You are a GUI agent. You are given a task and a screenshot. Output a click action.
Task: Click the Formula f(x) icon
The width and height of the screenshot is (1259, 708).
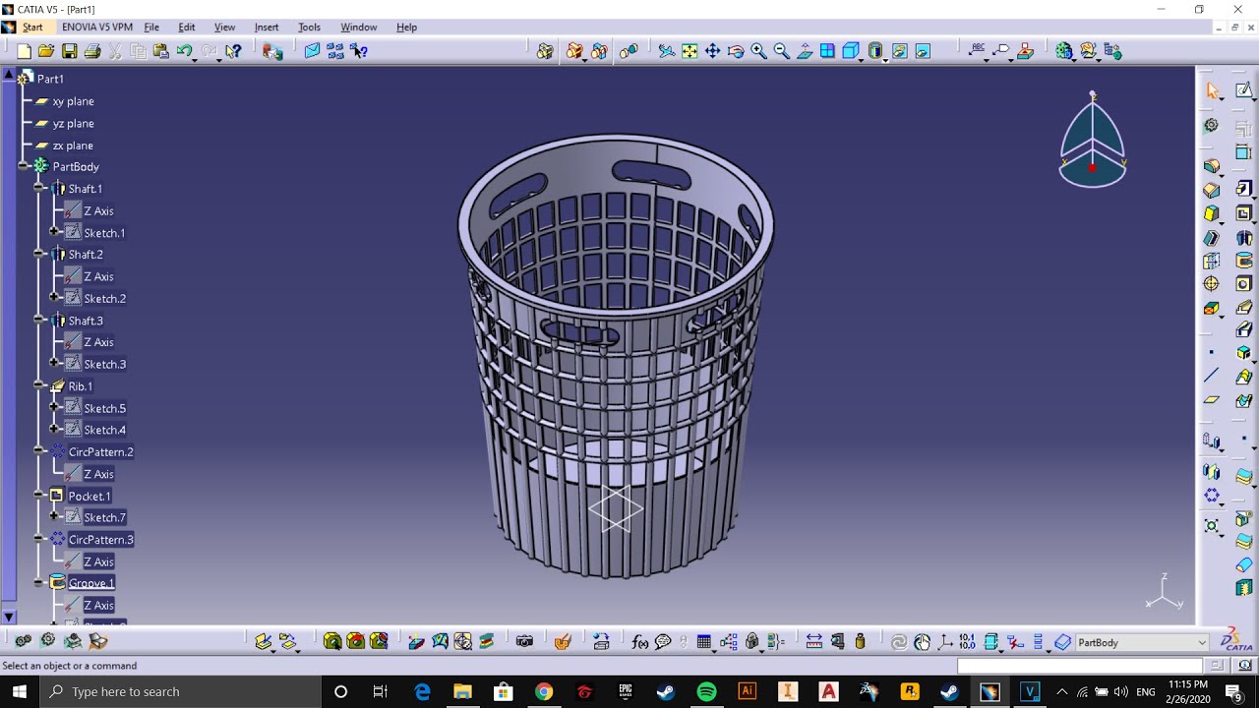tap(640, 642)
